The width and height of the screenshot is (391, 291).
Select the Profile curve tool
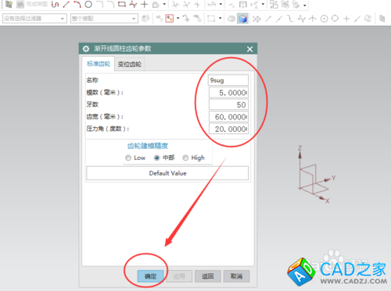tap(55, 4)
